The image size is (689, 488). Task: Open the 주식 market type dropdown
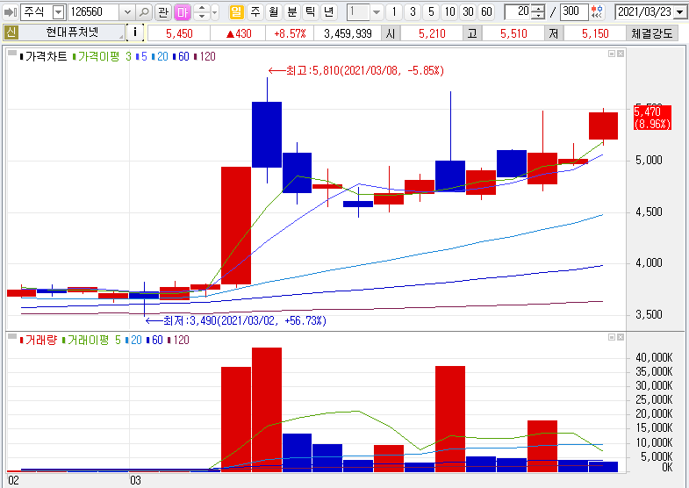(x=58, y=12)
